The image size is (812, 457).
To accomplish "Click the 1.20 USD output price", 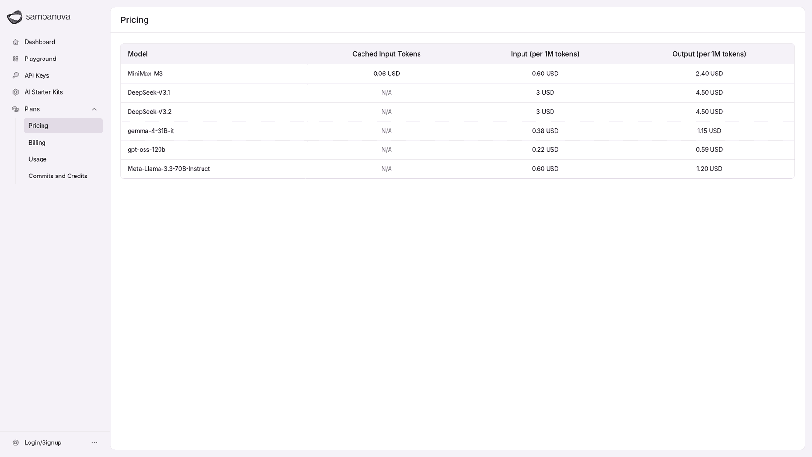I will (x=709, y=169).
